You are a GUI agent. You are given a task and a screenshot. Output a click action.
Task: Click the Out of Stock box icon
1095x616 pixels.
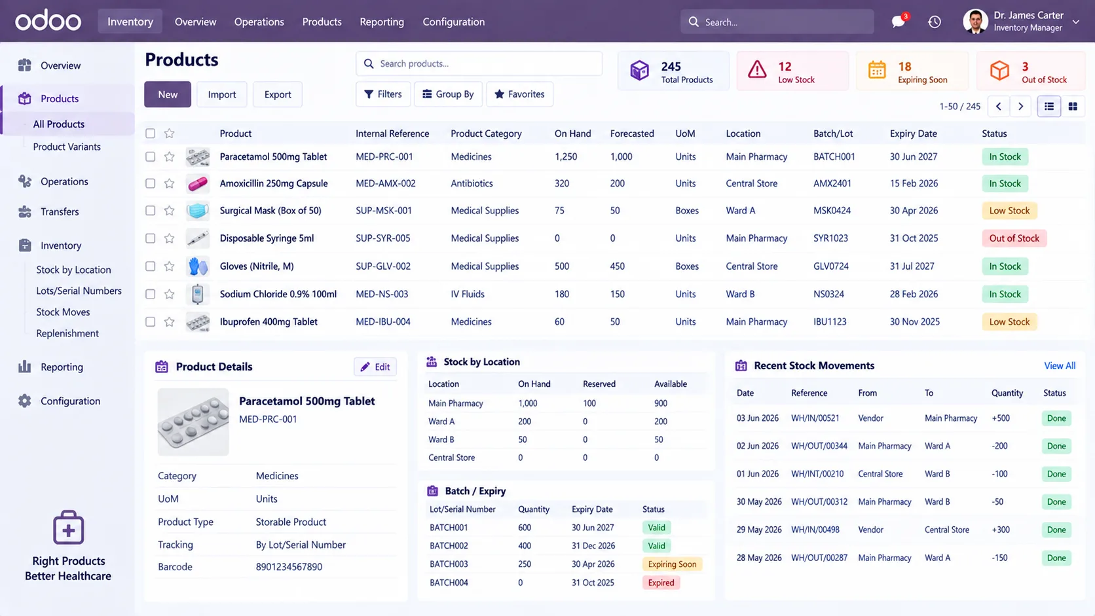[x=999, y=70]
